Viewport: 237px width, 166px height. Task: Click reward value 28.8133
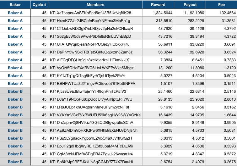(165, 99)
